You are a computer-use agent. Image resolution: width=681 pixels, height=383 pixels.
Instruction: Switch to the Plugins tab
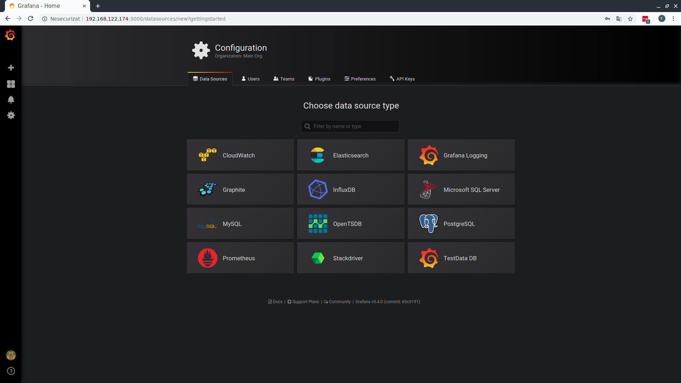coord(319,79)
